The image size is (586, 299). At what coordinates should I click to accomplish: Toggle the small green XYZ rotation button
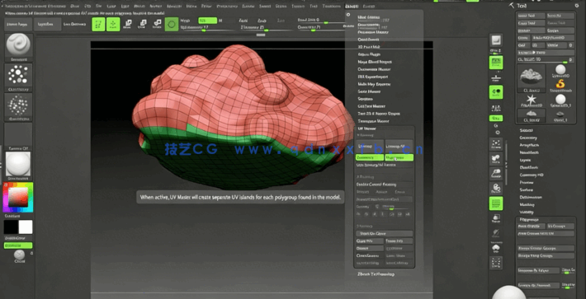click(x=496, y=118)
